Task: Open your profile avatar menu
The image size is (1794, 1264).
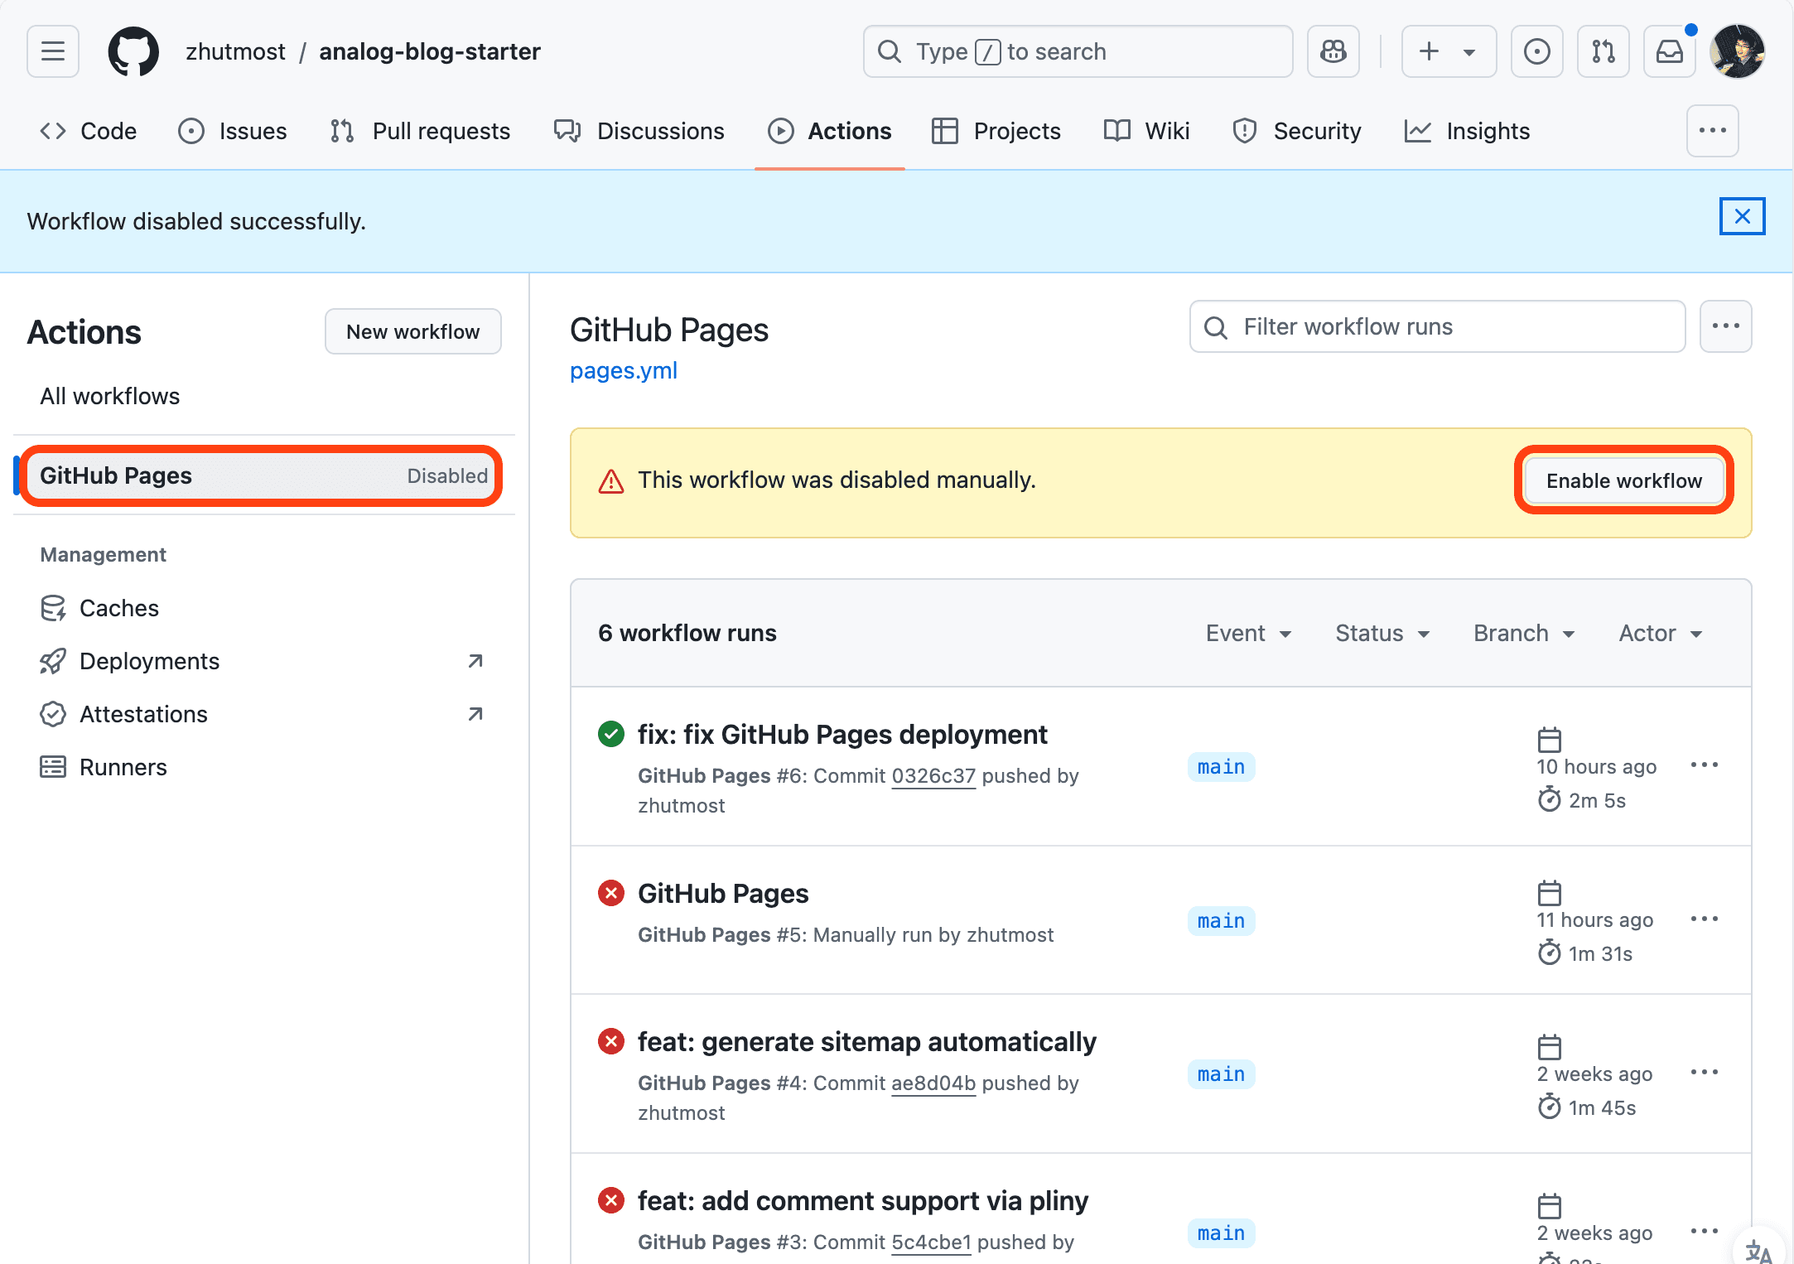Action: pyautogui.click(x=1737, y=51)
